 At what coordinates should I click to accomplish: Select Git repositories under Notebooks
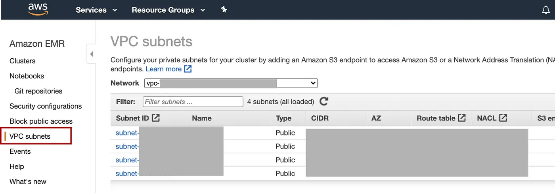[38, 91]
